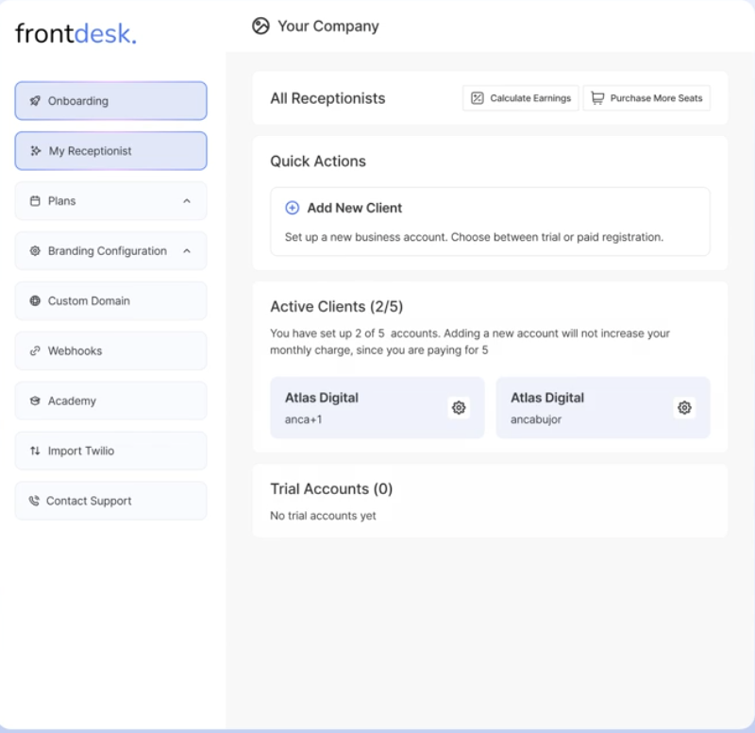Expand the Plans chevron
755x733 pixels.
click(x=187, y=201)
